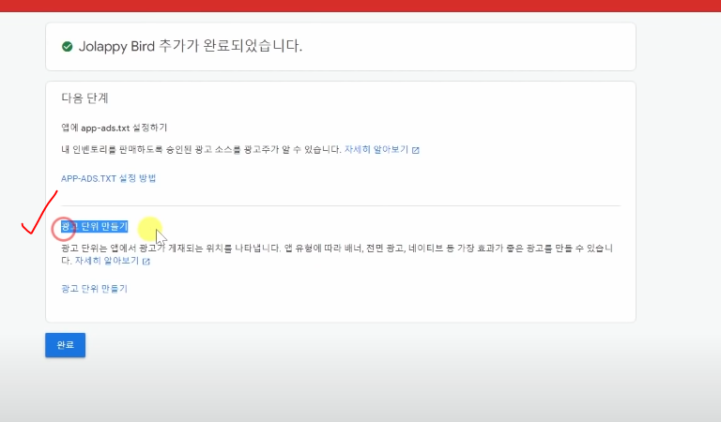Open 자세히 알아보기 link in ad unit description
Image resolution: width=721 pixels, height=422 pixels.
[x=107, y=261]
